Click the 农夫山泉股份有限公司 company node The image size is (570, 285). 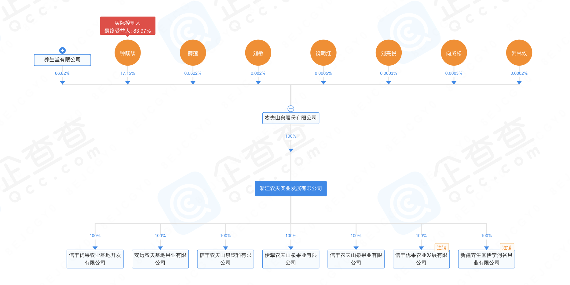[291, 118]
